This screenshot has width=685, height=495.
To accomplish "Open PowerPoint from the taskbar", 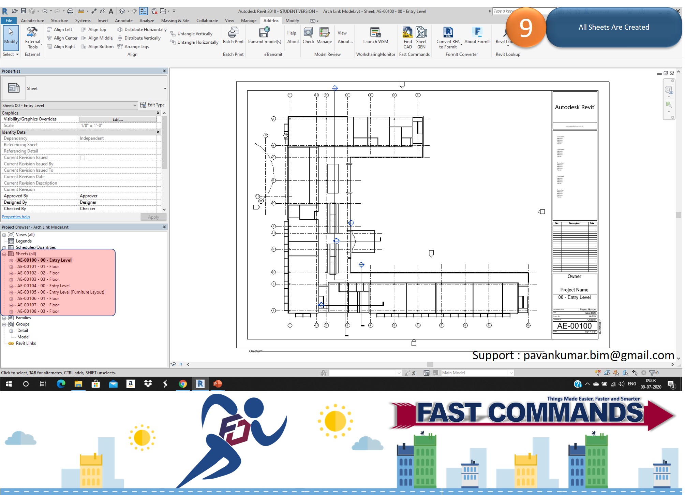I will [x=218, y=384].
